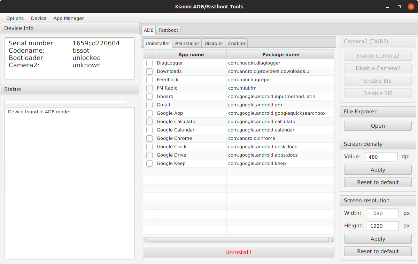The height and width of the screenshot is (264, 418).
Task: Open the Device menu
Action: click(x=38, y=18)
